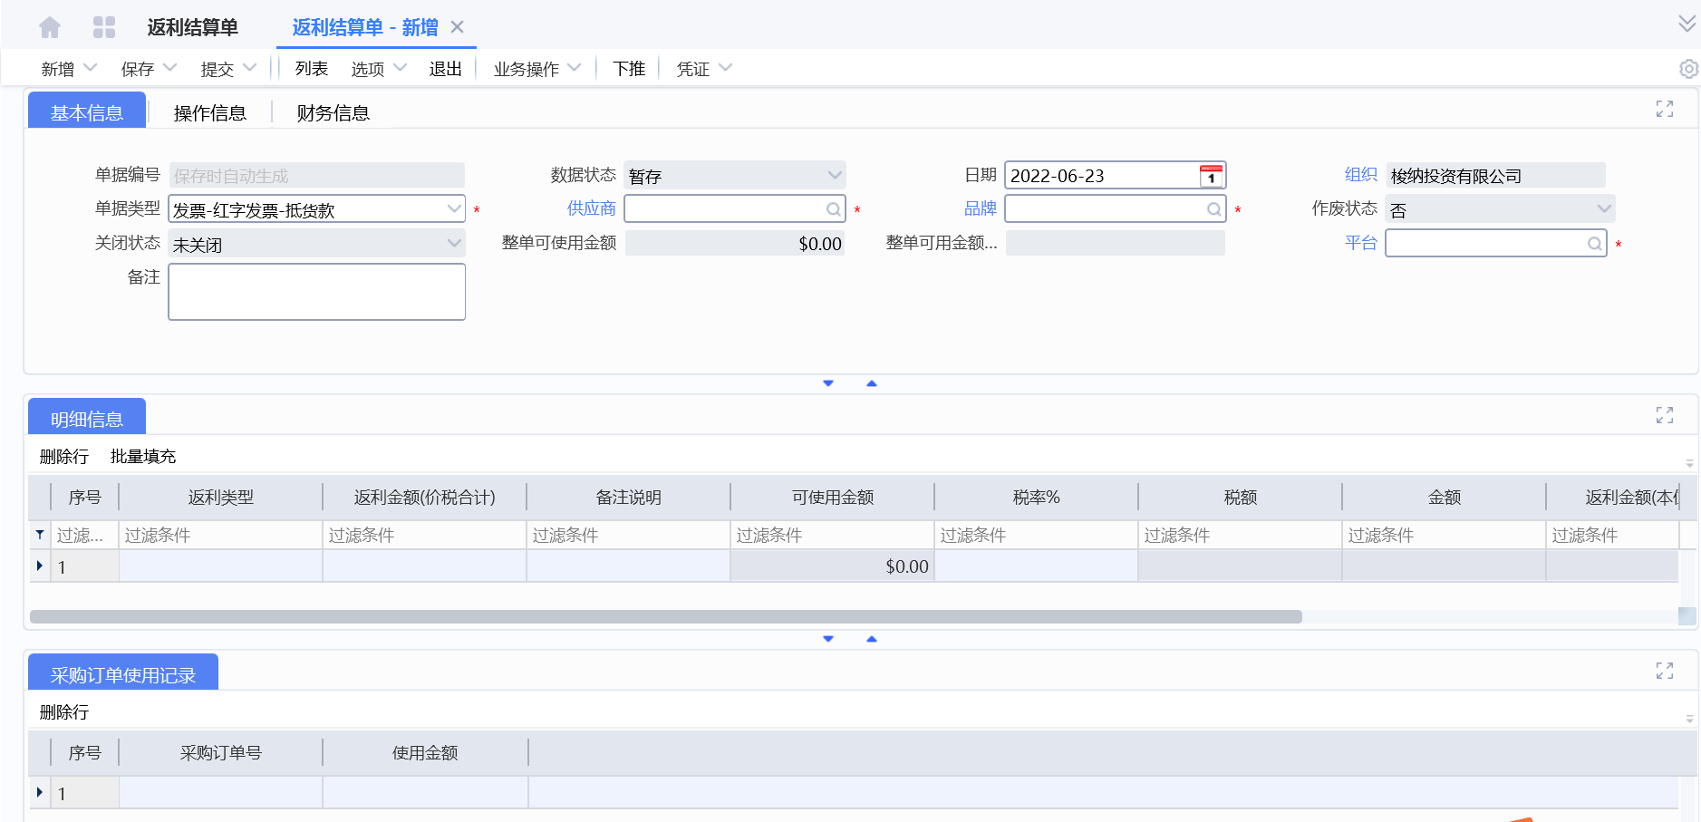The height and width of the screenshot is (822, 1701).
Task: Click the 备注说明 column header
Action: click(x=628, y=498)
